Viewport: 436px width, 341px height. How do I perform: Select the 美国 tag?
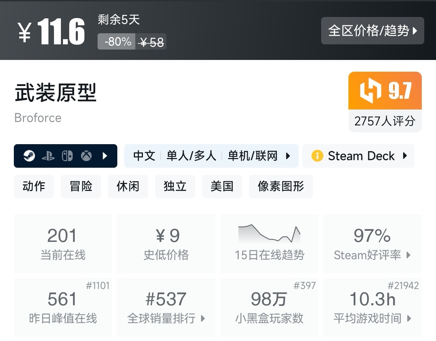point(222,186)
